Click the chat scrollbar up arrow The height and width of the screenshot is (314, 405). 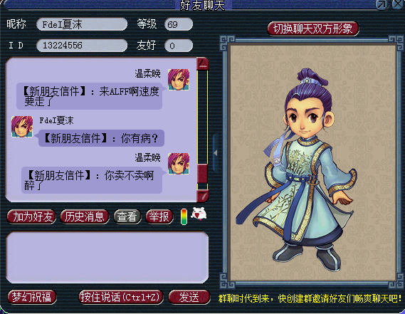(x=202, y=64)
